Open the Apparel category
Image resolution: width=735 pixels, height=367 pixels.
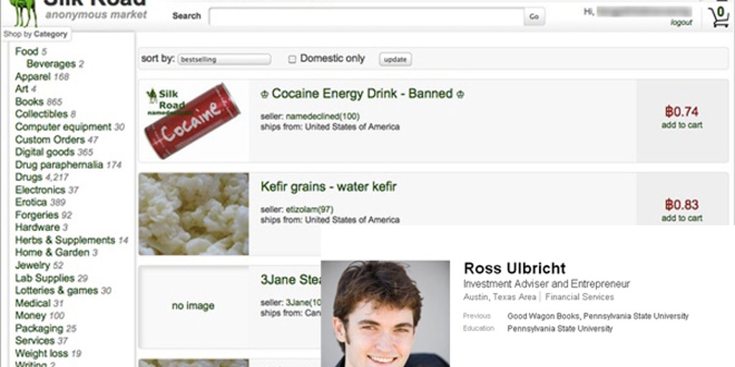tap(33, 77)
